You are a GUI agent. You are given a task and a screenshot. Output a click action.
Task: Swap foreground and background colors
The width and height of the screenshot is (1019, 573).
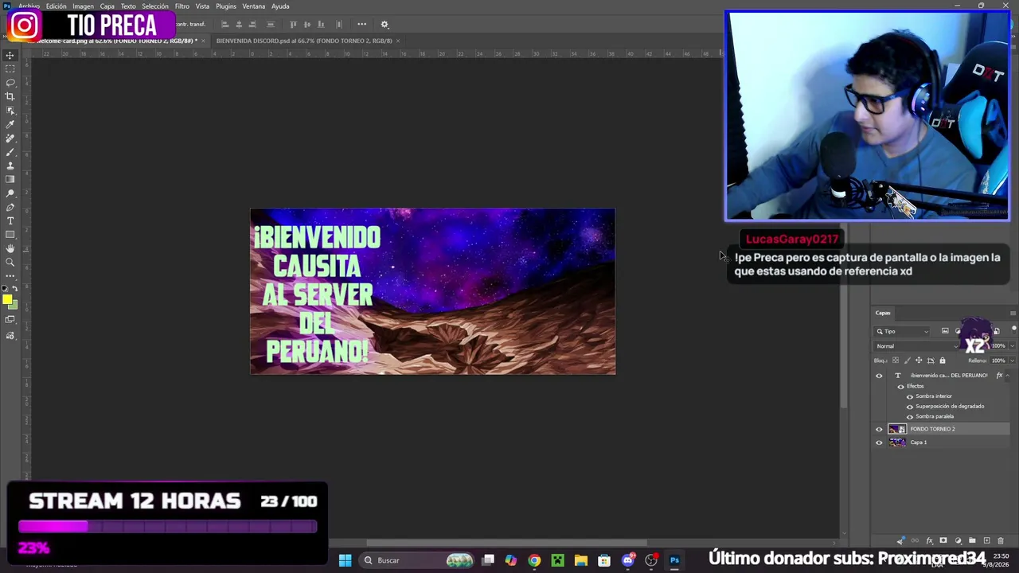[14, 288]
